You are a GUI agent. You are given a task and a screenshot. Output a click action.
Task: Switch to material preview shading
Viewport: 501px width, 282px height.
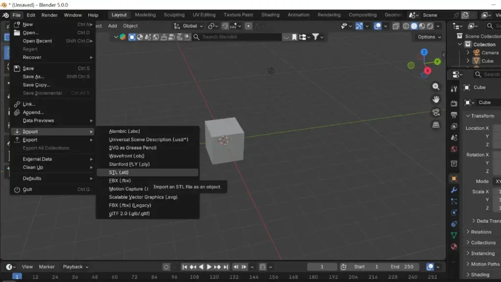(x=422, y=26)
